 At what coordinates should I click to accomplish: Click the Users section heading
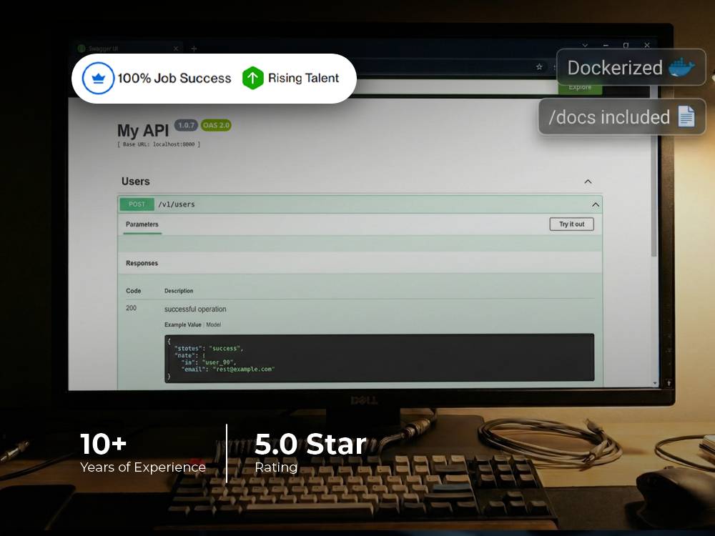click(x=135, y=182)
